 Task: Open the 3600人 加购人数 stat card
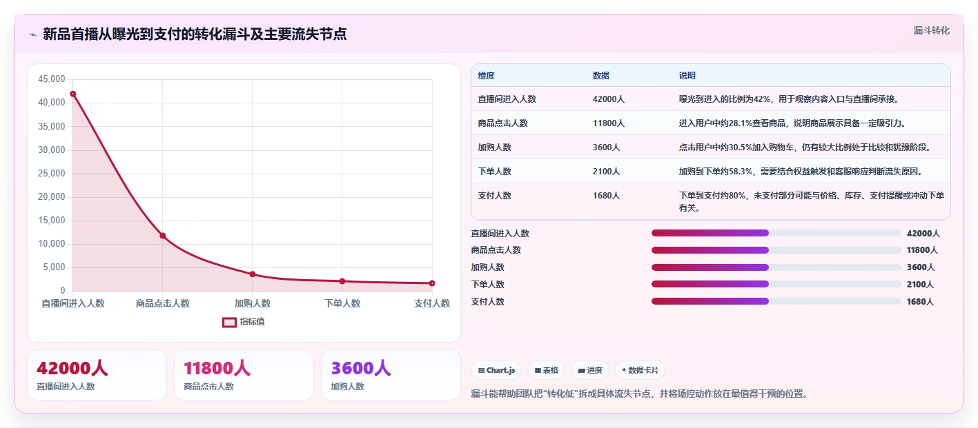391,375
